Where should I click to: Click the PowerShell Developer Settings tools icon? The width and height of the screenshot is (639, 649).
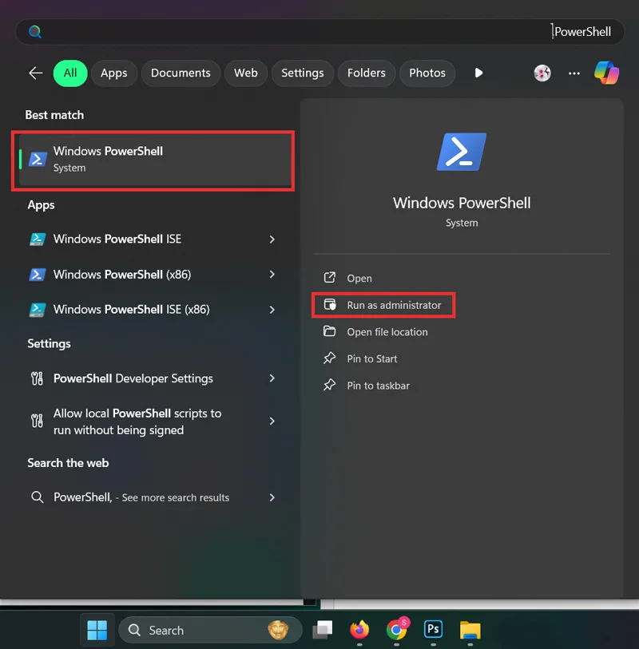point(38,378)
